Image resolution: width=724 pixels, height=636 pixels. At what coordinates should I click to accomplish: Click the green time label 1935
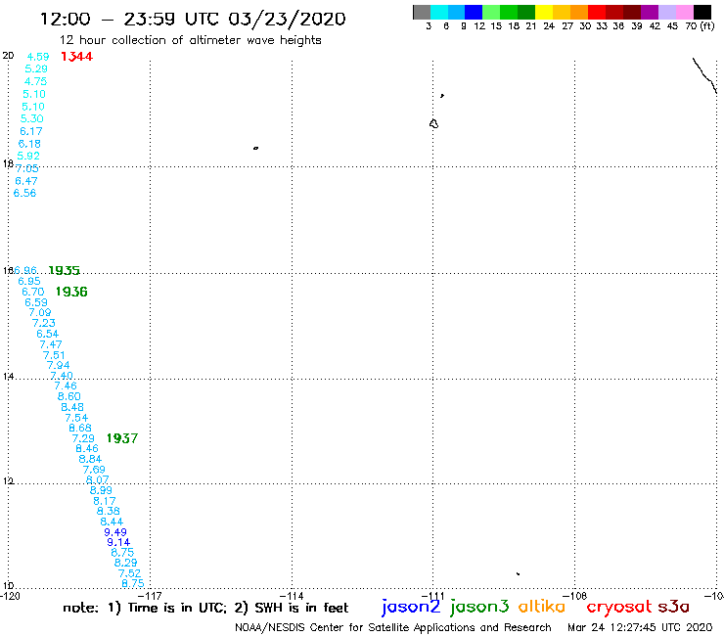pos(65,270)
